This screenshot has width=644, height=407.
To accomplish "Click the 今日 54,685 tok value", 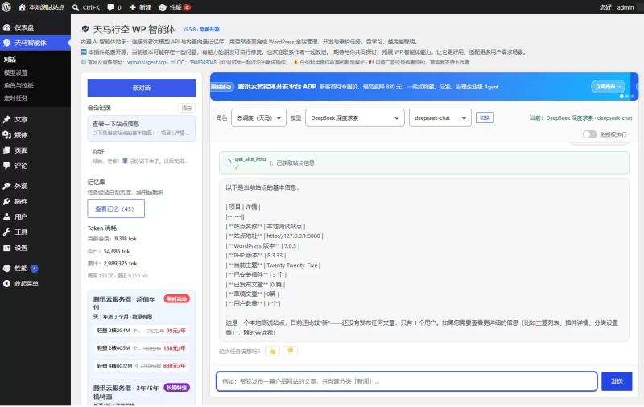I will tap(117, 252).
